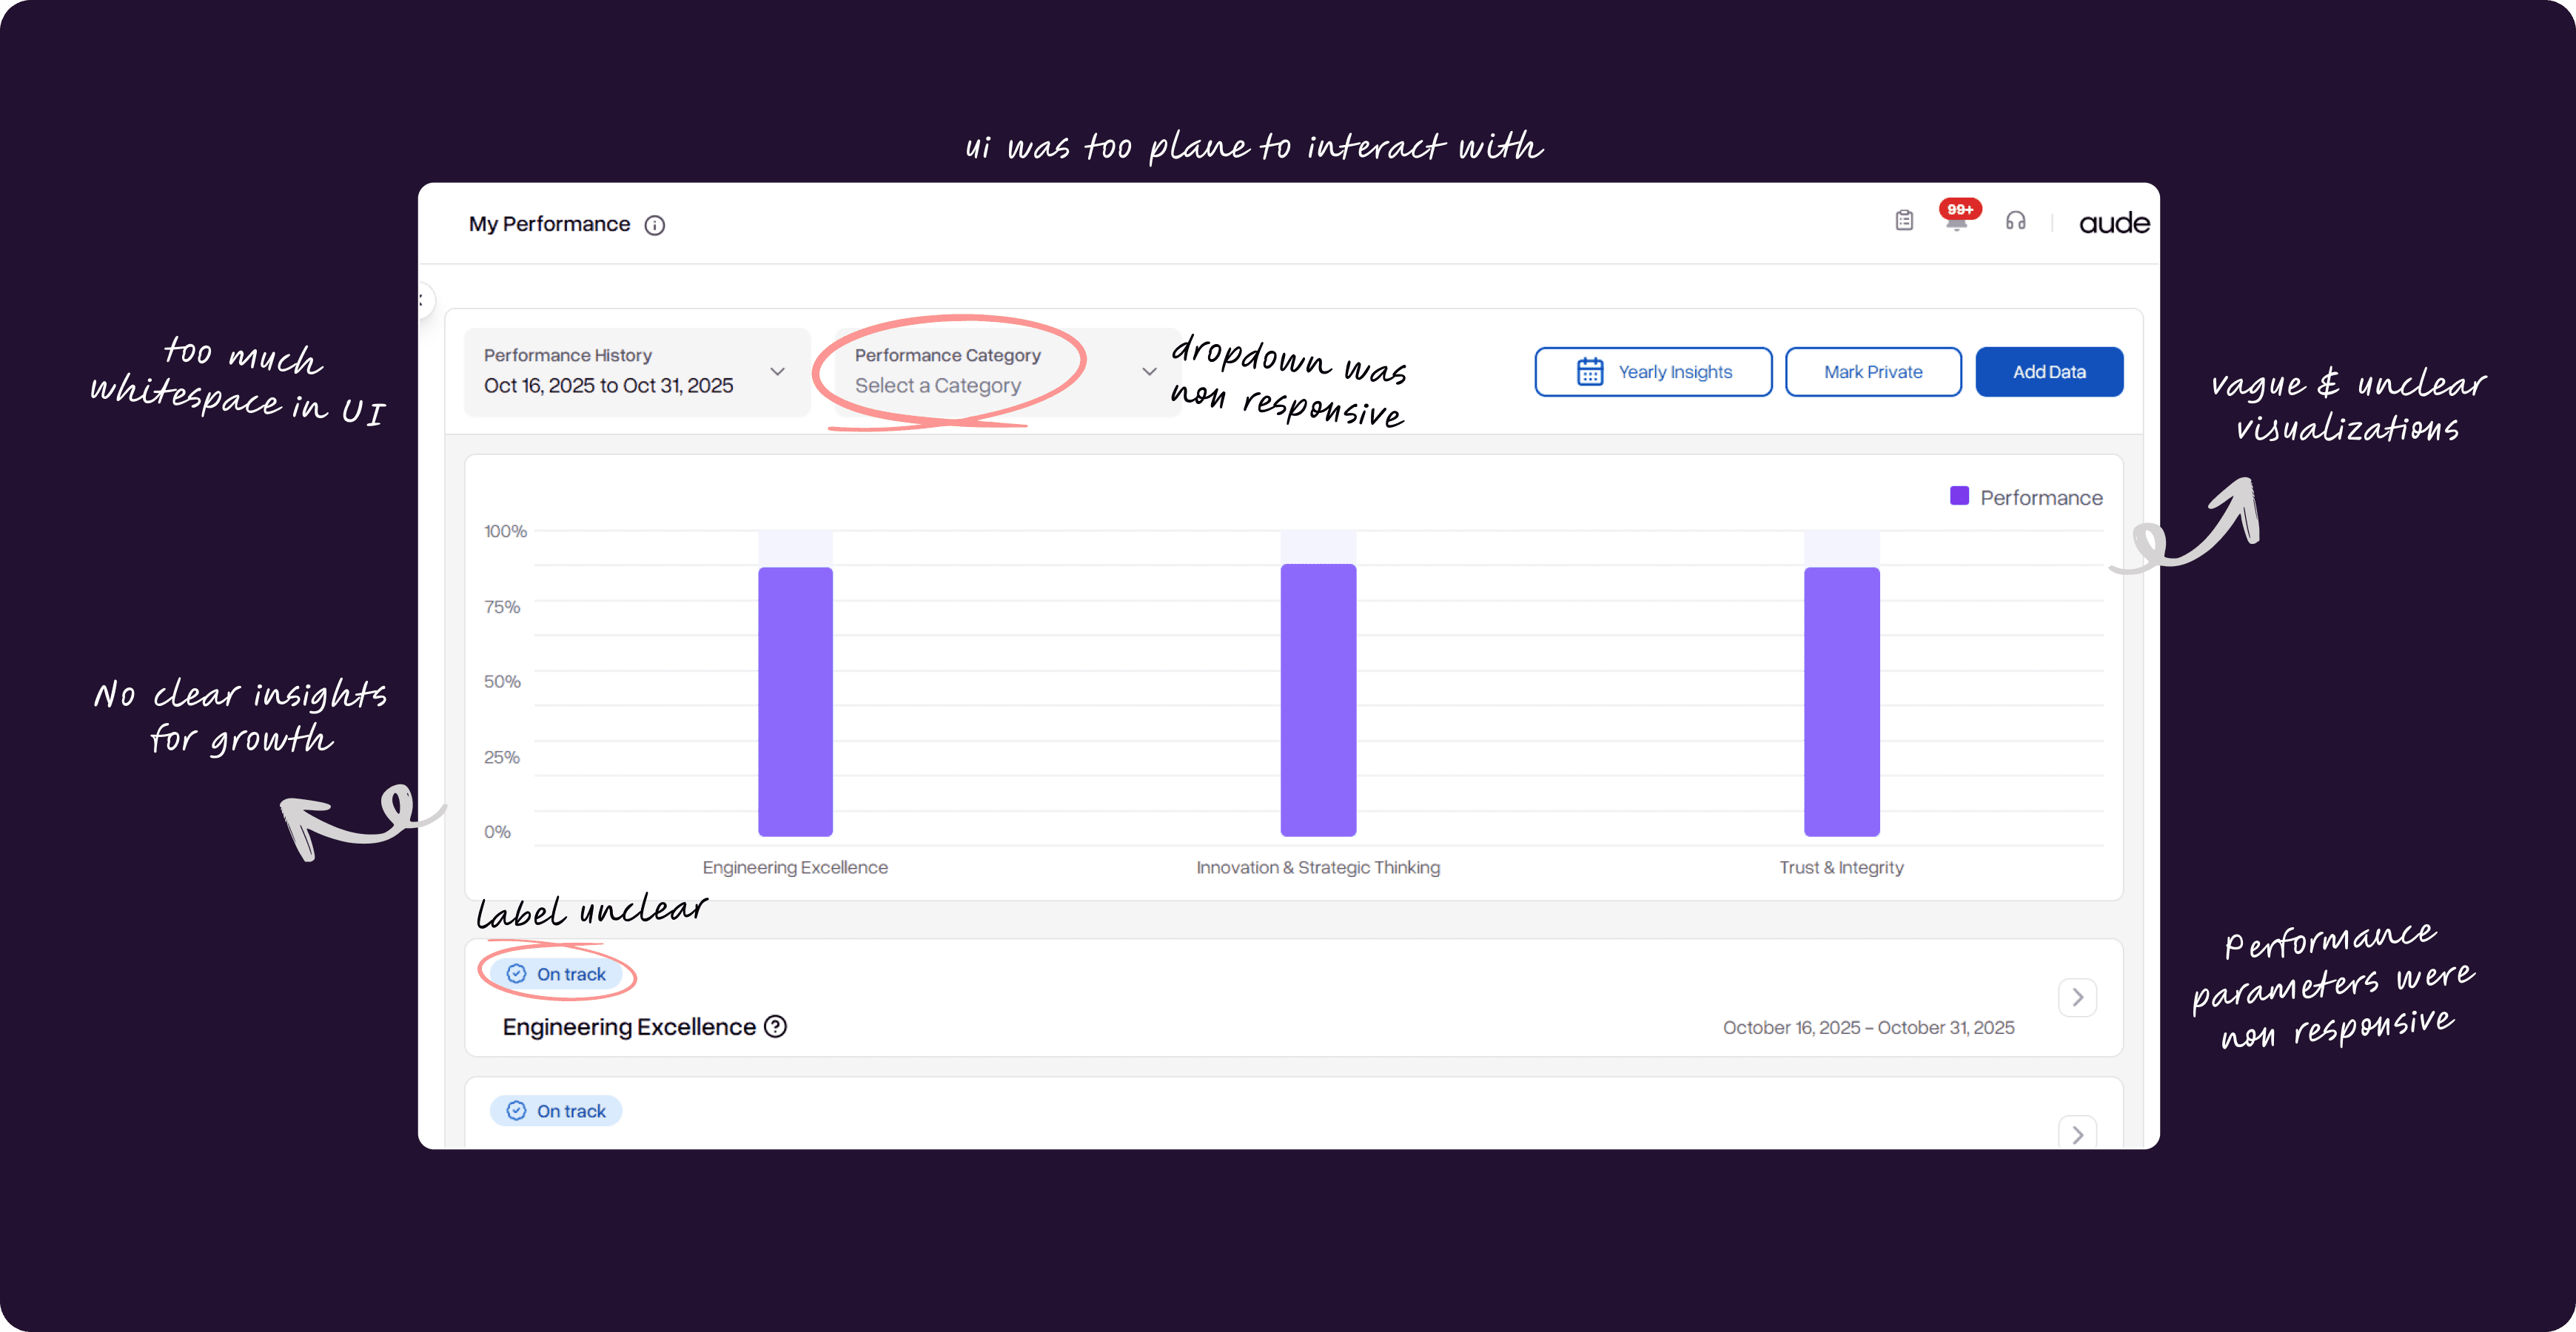Open the clipboard tasks icon in header
The height and width of the screenshot is (1332, 2576).
1904,221
